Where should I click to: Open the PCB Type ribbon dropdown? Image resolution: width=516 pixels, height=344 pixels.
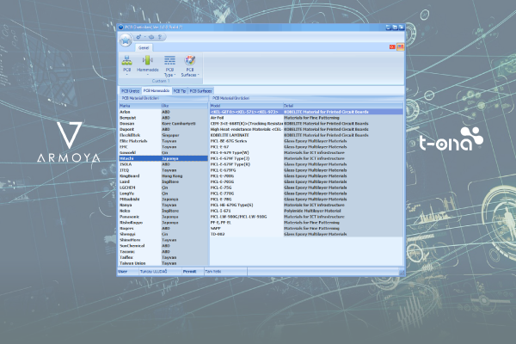tap(169, 66)
